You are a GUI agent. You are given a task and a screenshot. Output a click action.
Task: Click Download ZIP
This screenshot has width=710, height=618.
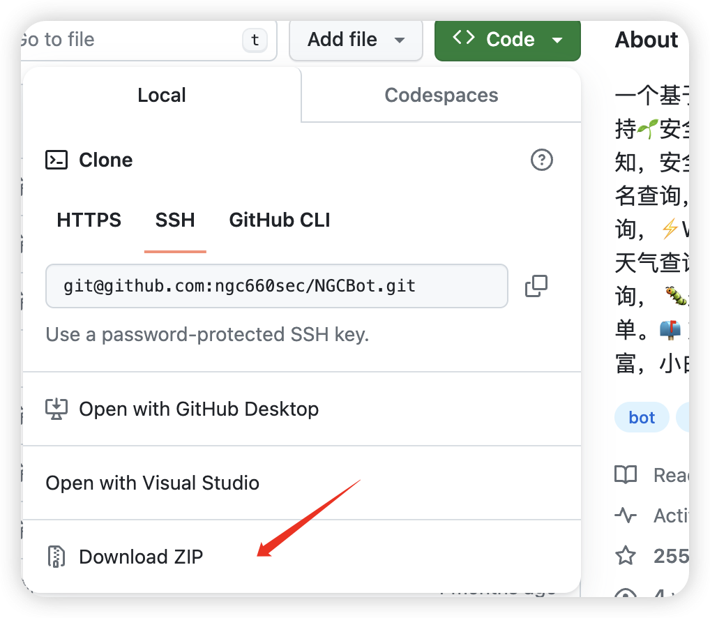(301, 557)
